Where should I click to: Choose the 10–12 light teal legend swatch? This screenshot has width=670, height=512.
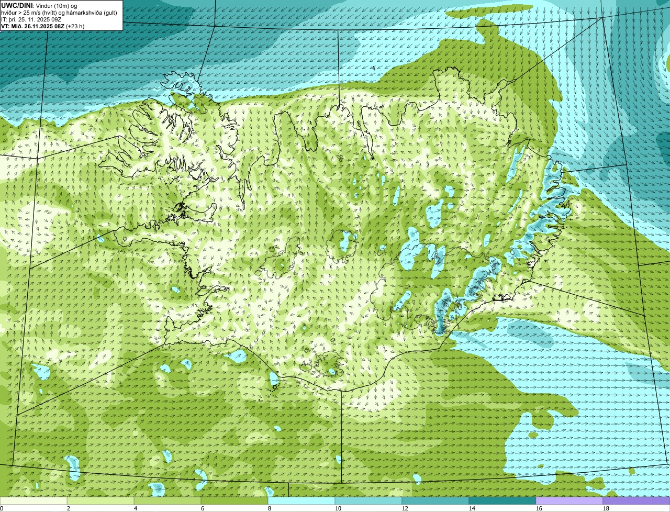tap(368, 501)
